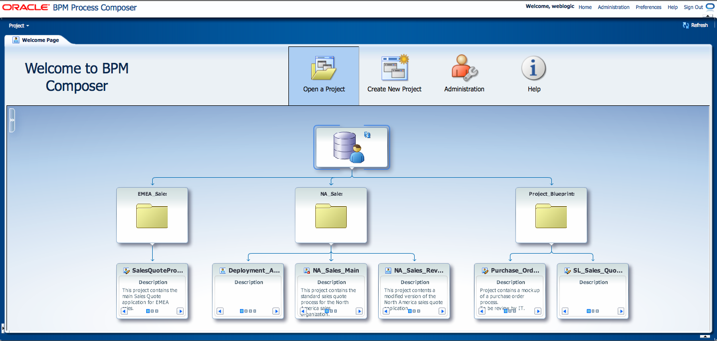Open the EMEA_Sales folder

click(x=152, y=216)
